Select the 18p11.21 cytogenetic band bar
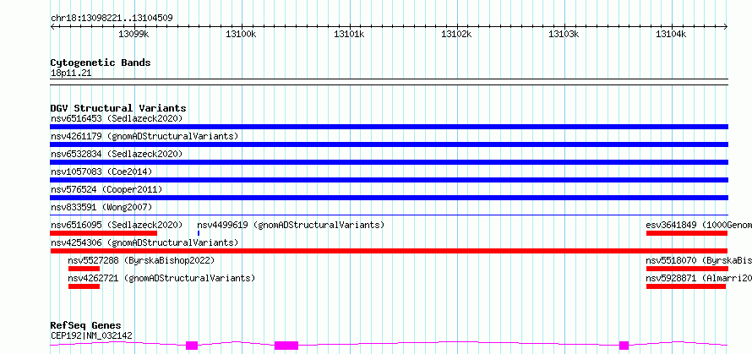This screenshot has height=354, width=752. pos(389,82)
